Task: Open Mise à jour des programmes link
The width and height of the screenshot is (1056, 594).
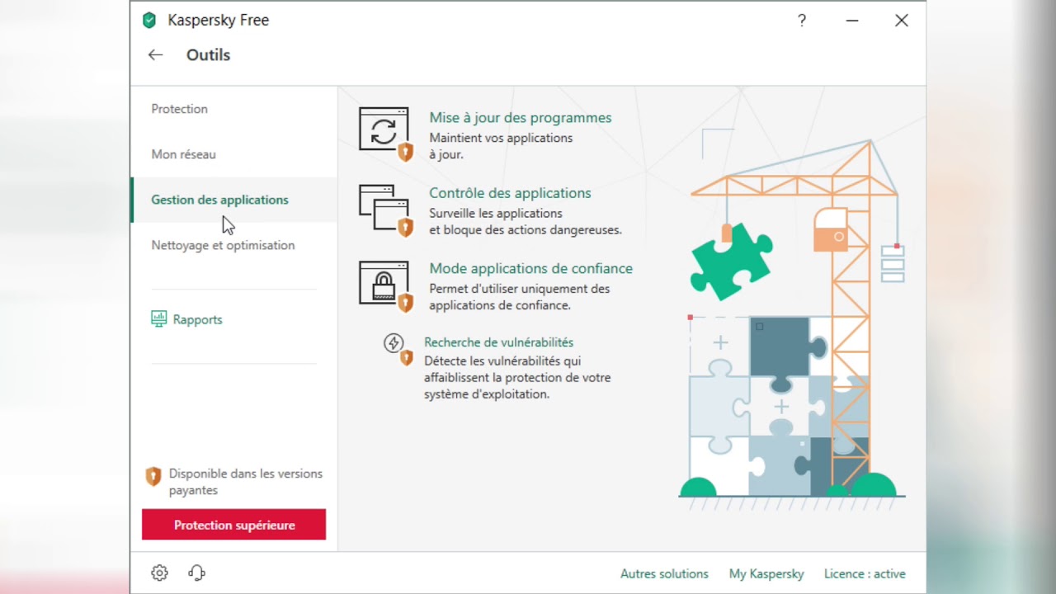Action: pos(521,118)
